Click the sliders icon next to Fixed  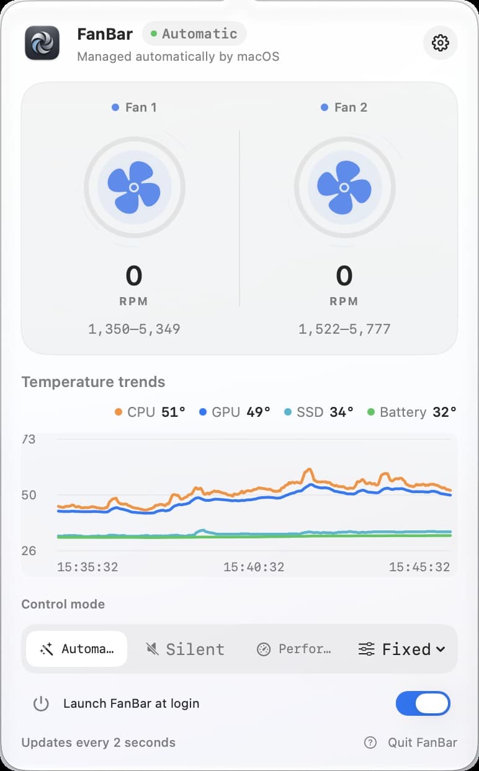[x=367, y=649]
